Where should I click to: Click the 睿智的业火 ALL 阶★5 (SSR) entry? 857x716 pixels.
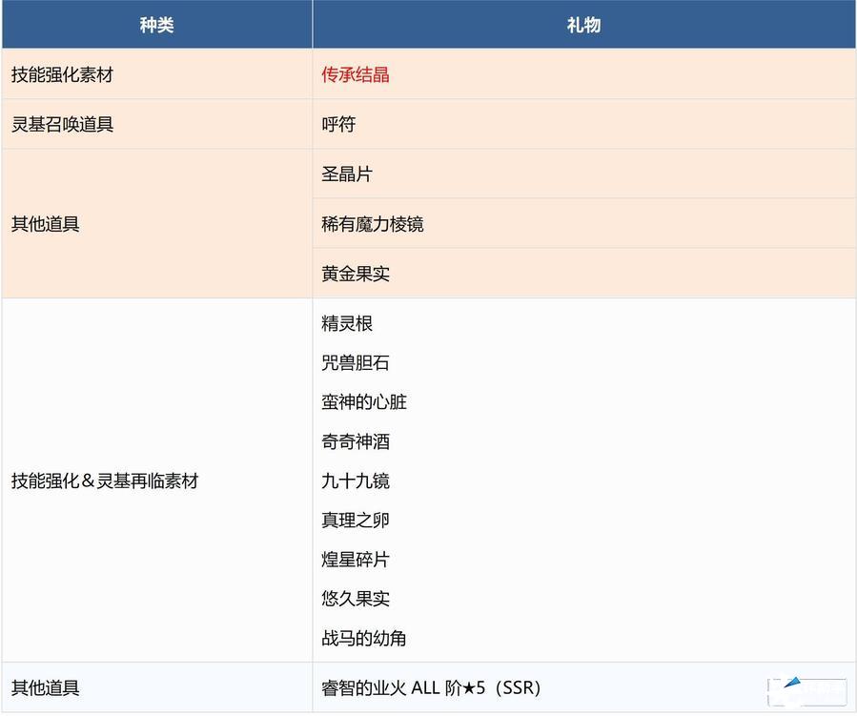tap(432, 687)
